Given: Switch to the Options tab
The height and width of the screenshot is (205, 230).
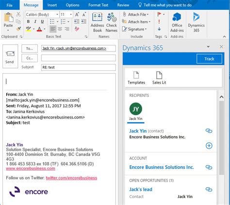Looking at the screenshot, I should click(x=72, y=5).
